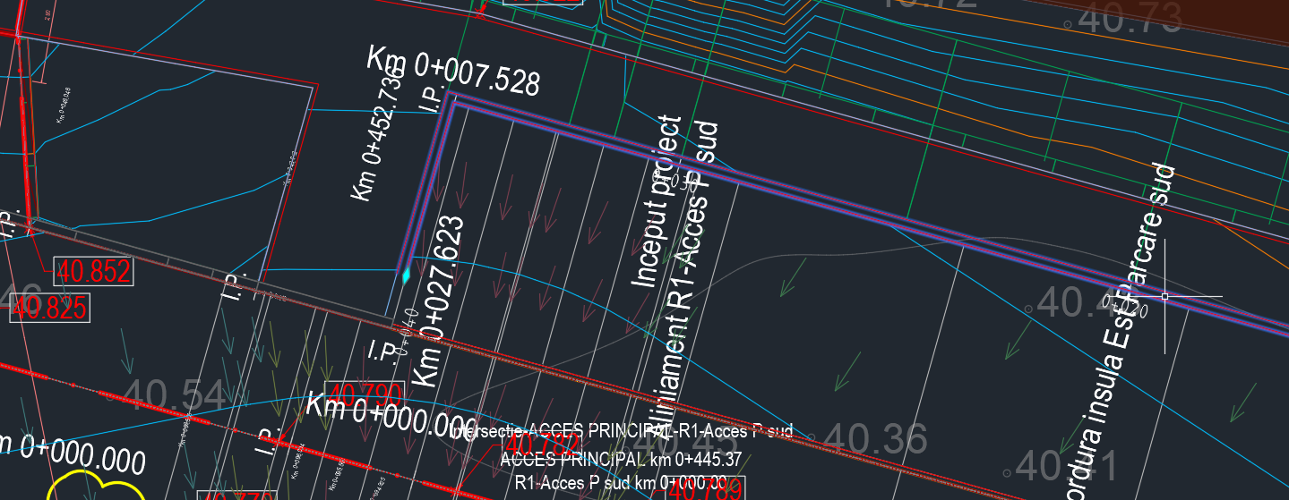Select the red 40.789 elevation tag
This screenshot has height=500, width=1289.
tap(704, 488)
